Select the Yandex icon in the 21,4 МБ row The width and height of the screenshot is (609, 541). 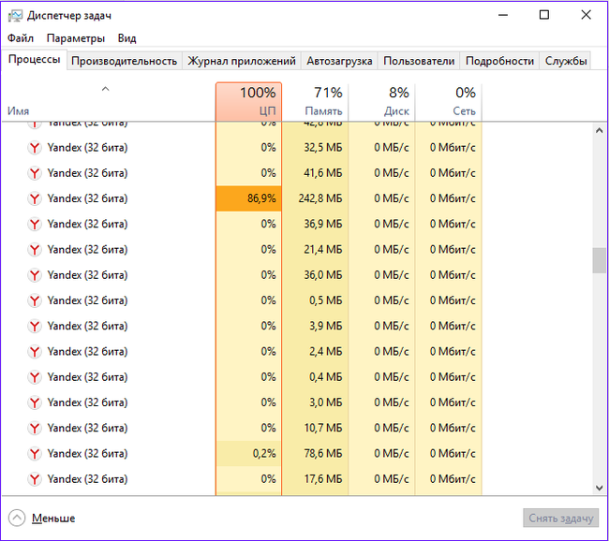click(35, 250)
